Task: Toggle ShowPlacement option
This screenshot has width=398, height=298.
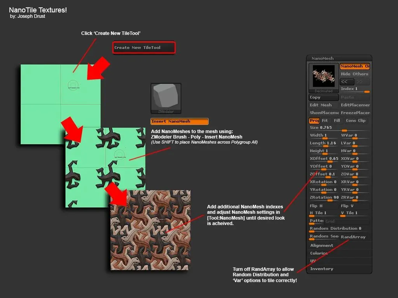Action: 324,113
